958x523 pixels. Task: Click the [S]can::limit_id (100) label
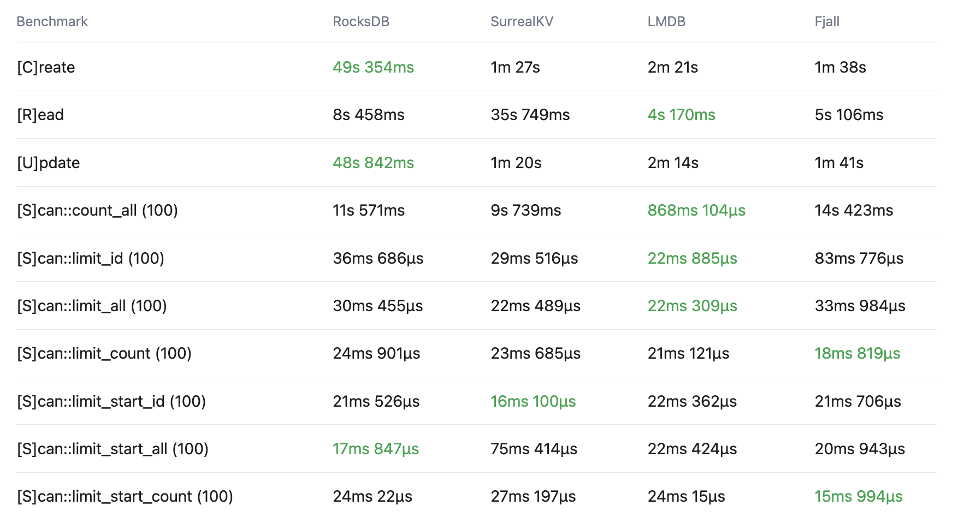pyautogui.click(x=91, y=258)
